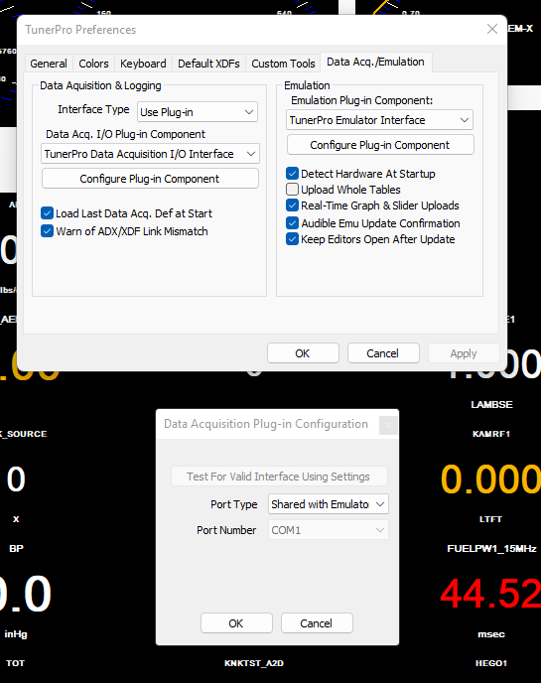Expand the Port Type dropdown
Screen dimensions: 541x683
click(x=329, y=504)
